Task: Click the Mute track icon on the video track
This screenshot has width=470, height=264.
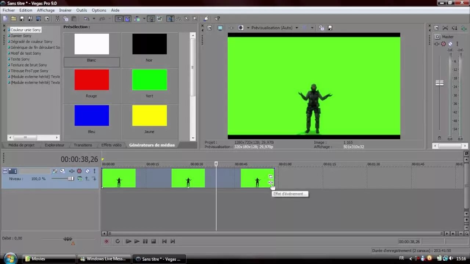Action: [x=87, y=171]
